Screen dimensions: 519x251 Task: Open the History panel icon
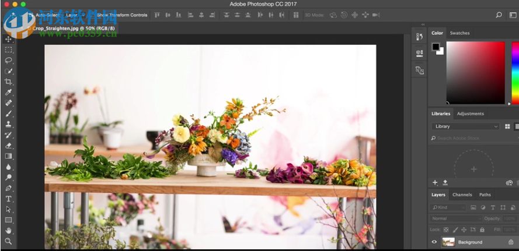[420, 37]
